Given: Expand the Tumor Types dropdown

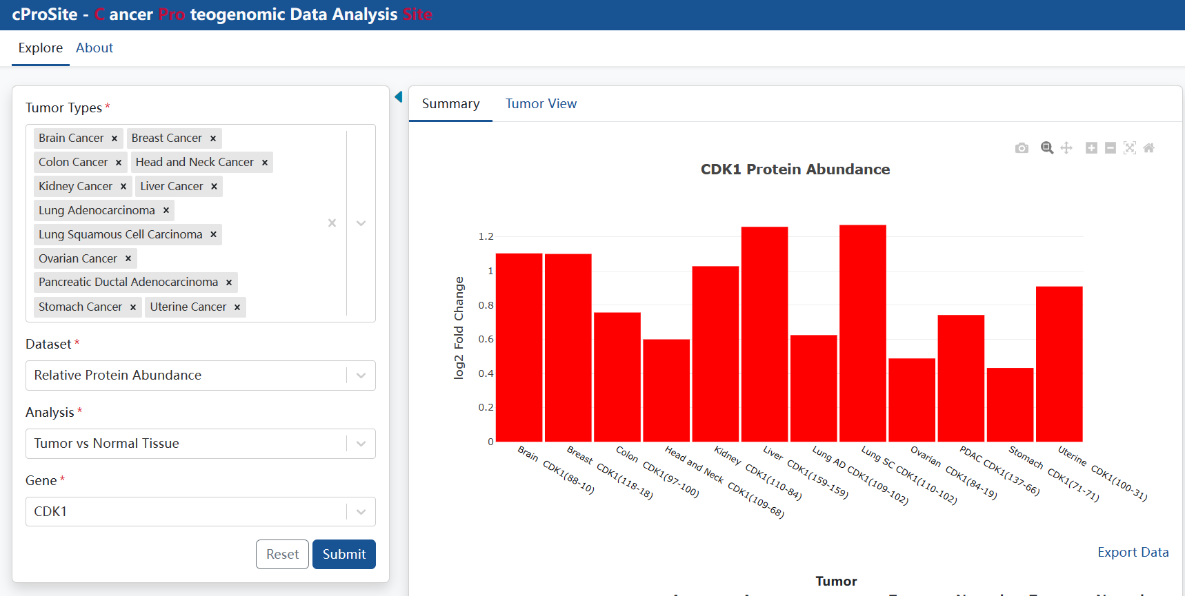Looking at the screenshot, I should pyautogui.click(x=361, y=223).
